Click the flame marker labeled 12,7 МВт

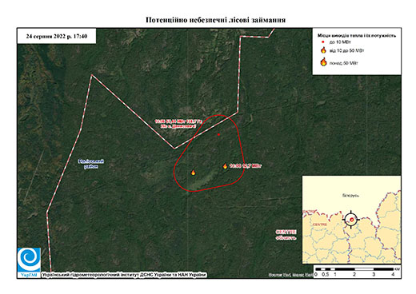coord(225,166)
